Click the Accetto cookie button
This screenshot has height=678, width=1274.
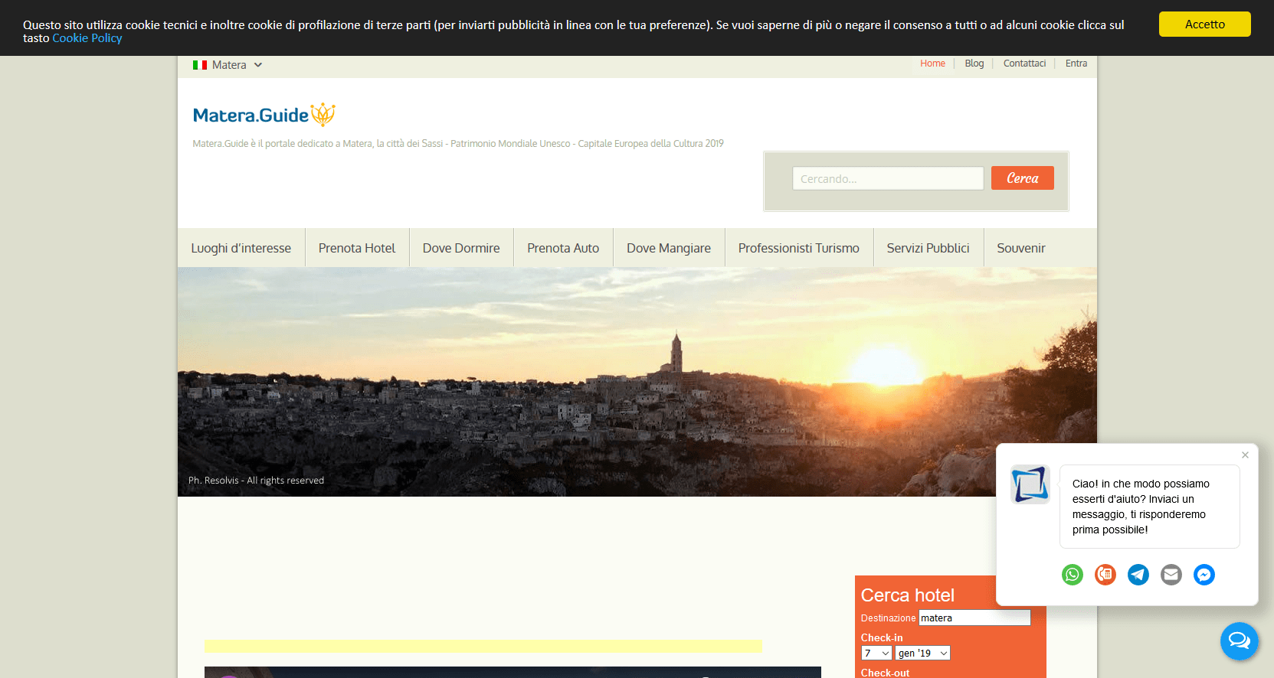tap(1205, 24)
